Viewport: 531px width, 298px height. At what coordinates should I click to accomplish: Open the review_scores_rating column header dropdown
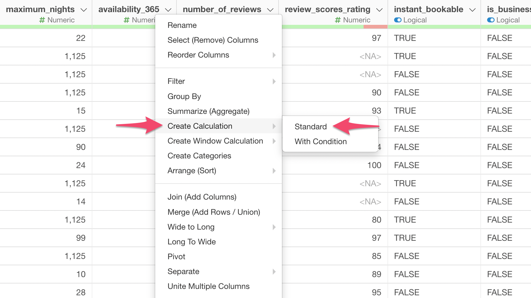[x=379, y=9]
